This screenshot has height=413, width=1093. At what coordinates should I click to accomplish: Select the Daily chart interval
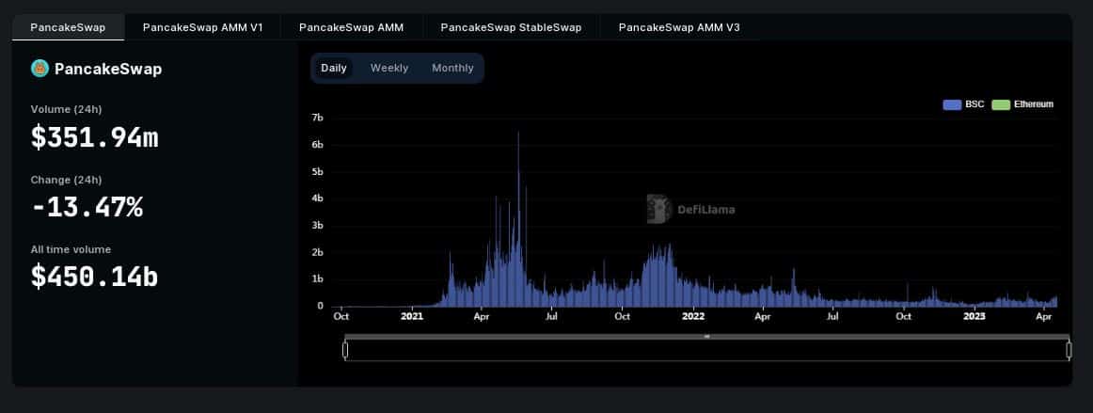point(334,69)
